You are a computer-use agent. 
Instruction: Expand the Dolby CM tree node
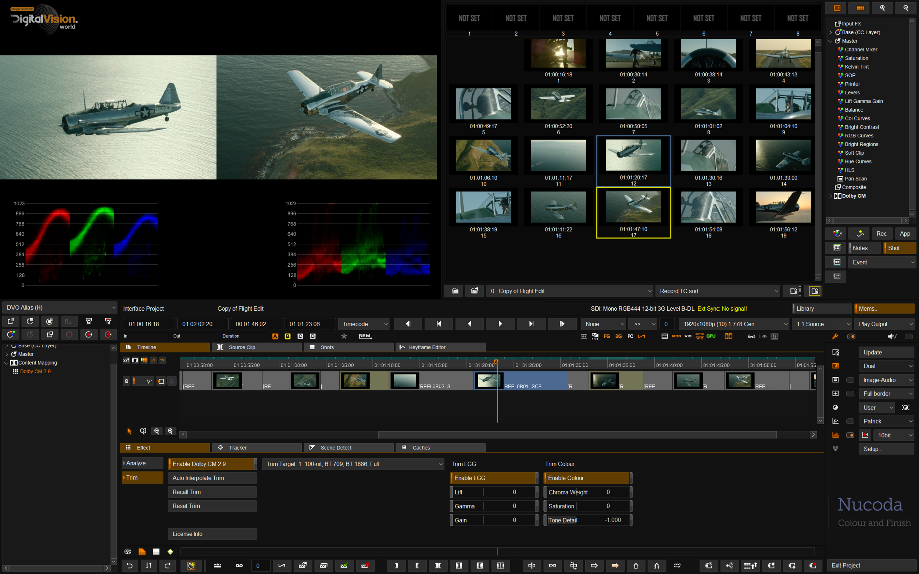tap(830, 196)
